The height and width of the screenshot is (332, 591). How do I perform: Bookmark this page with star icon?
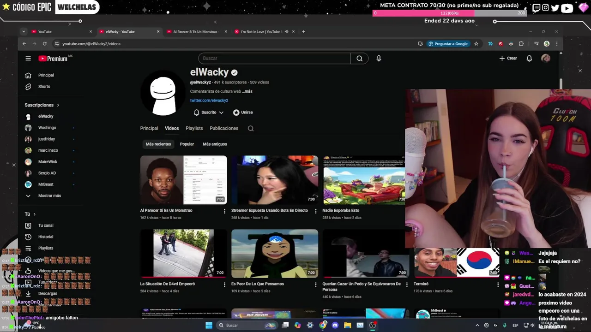(476, 44)
